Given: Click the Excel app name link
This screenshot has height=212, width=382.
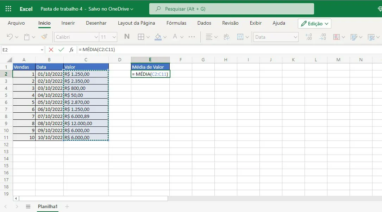Looking at the screenshot, I should click(26, 9).
